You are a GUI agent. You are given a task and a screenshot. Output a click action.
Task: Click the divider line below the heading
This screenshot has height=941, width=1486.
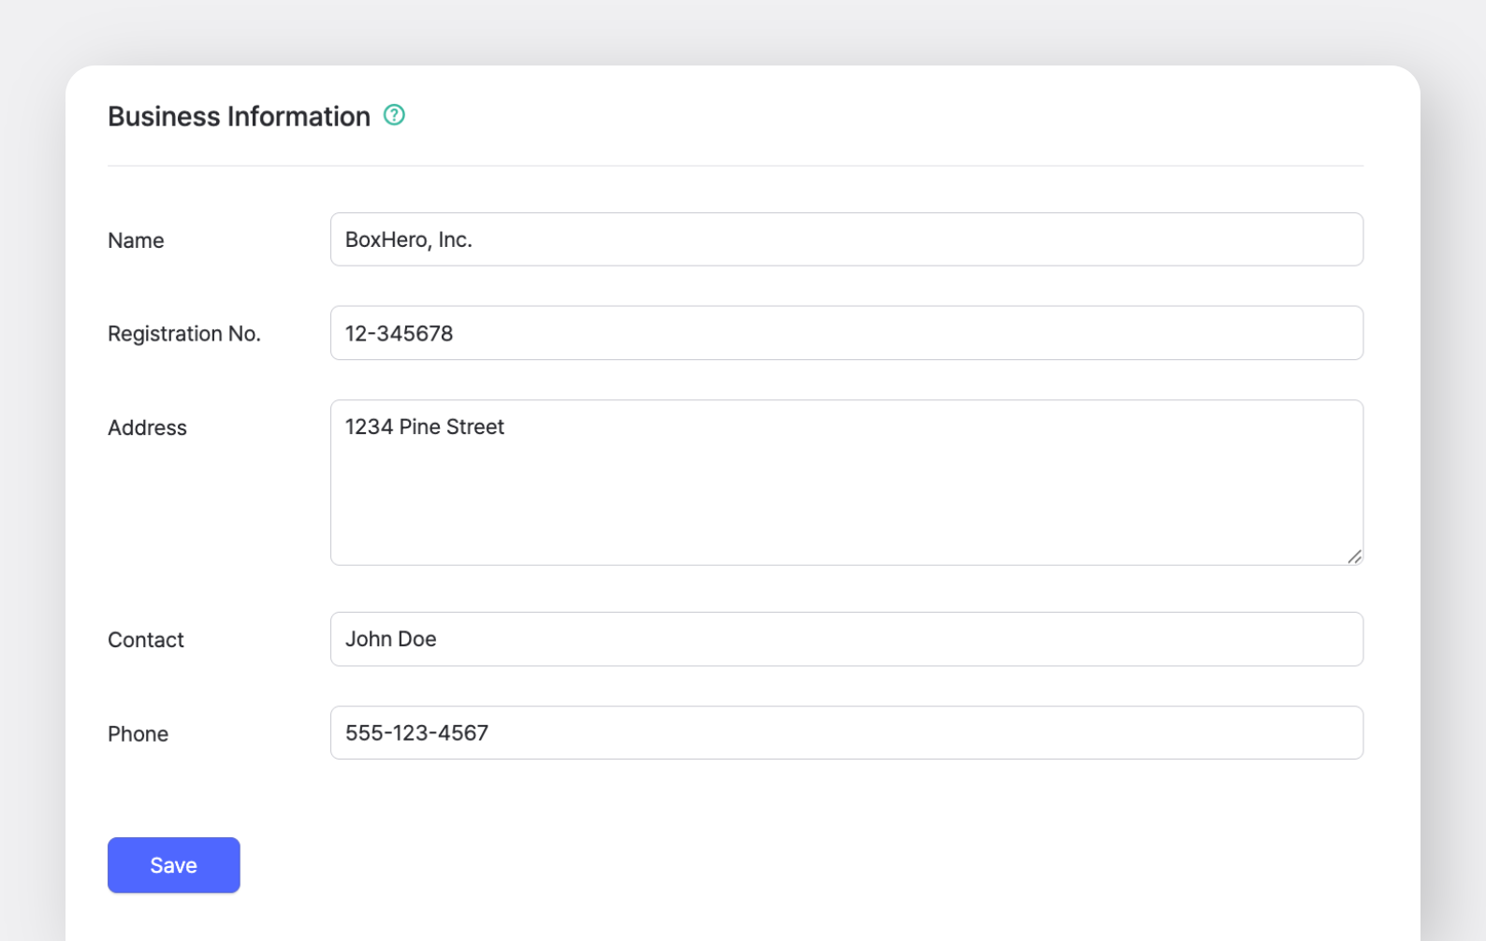pos(735,166)
